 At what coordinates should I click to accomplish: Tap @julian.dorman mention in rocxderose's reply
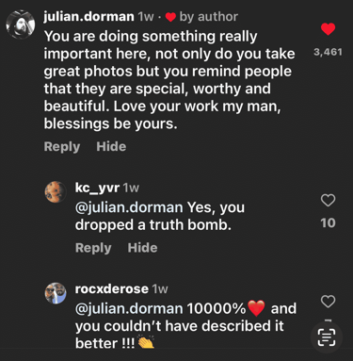pos(129,309)
